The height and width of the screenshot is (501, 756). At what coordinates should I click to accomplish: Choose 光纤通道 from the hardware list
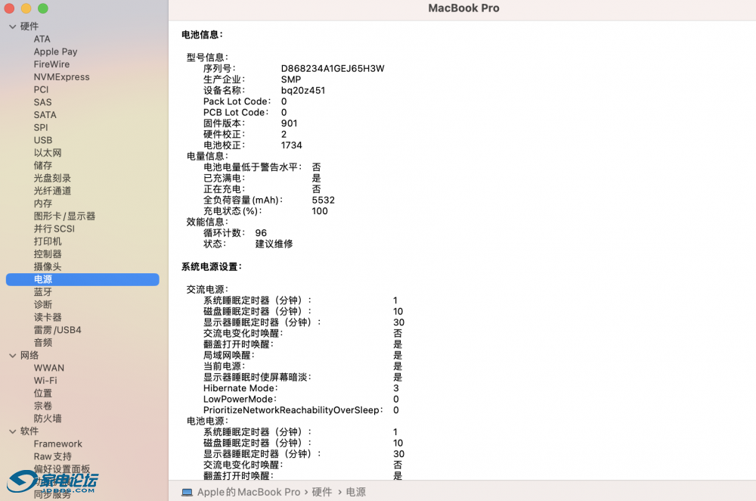pyautogui.click(x=53, y=191)
